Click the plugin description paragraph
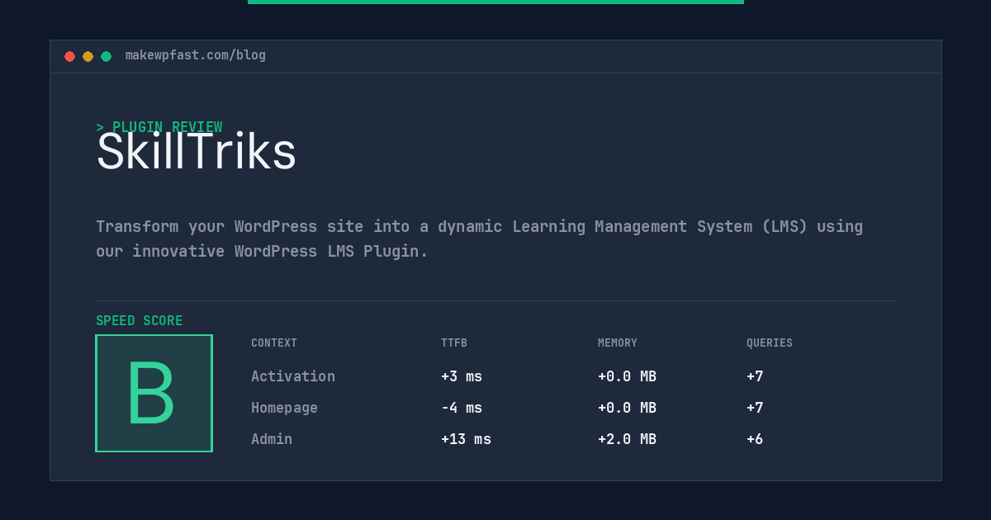991x520 pixels. (479, 239)
